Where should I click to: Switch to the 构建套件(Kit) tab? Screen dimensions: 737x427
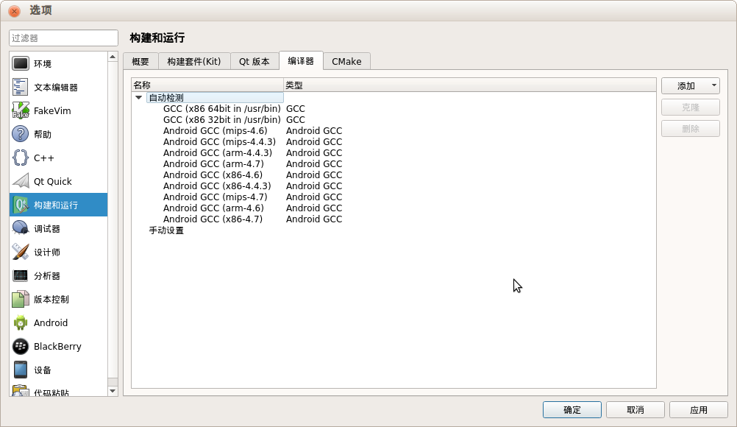tap(193, 62)
